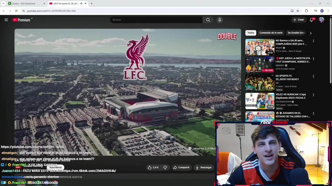Open browser extensions puzzle icon
The height and width of the screenshot is (186, 332).
(x=307, y=11)
